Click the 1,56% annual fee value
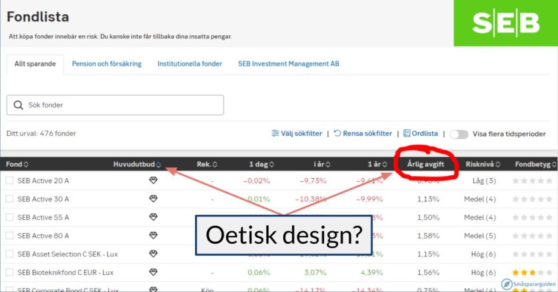 click(x=428, y=272)
